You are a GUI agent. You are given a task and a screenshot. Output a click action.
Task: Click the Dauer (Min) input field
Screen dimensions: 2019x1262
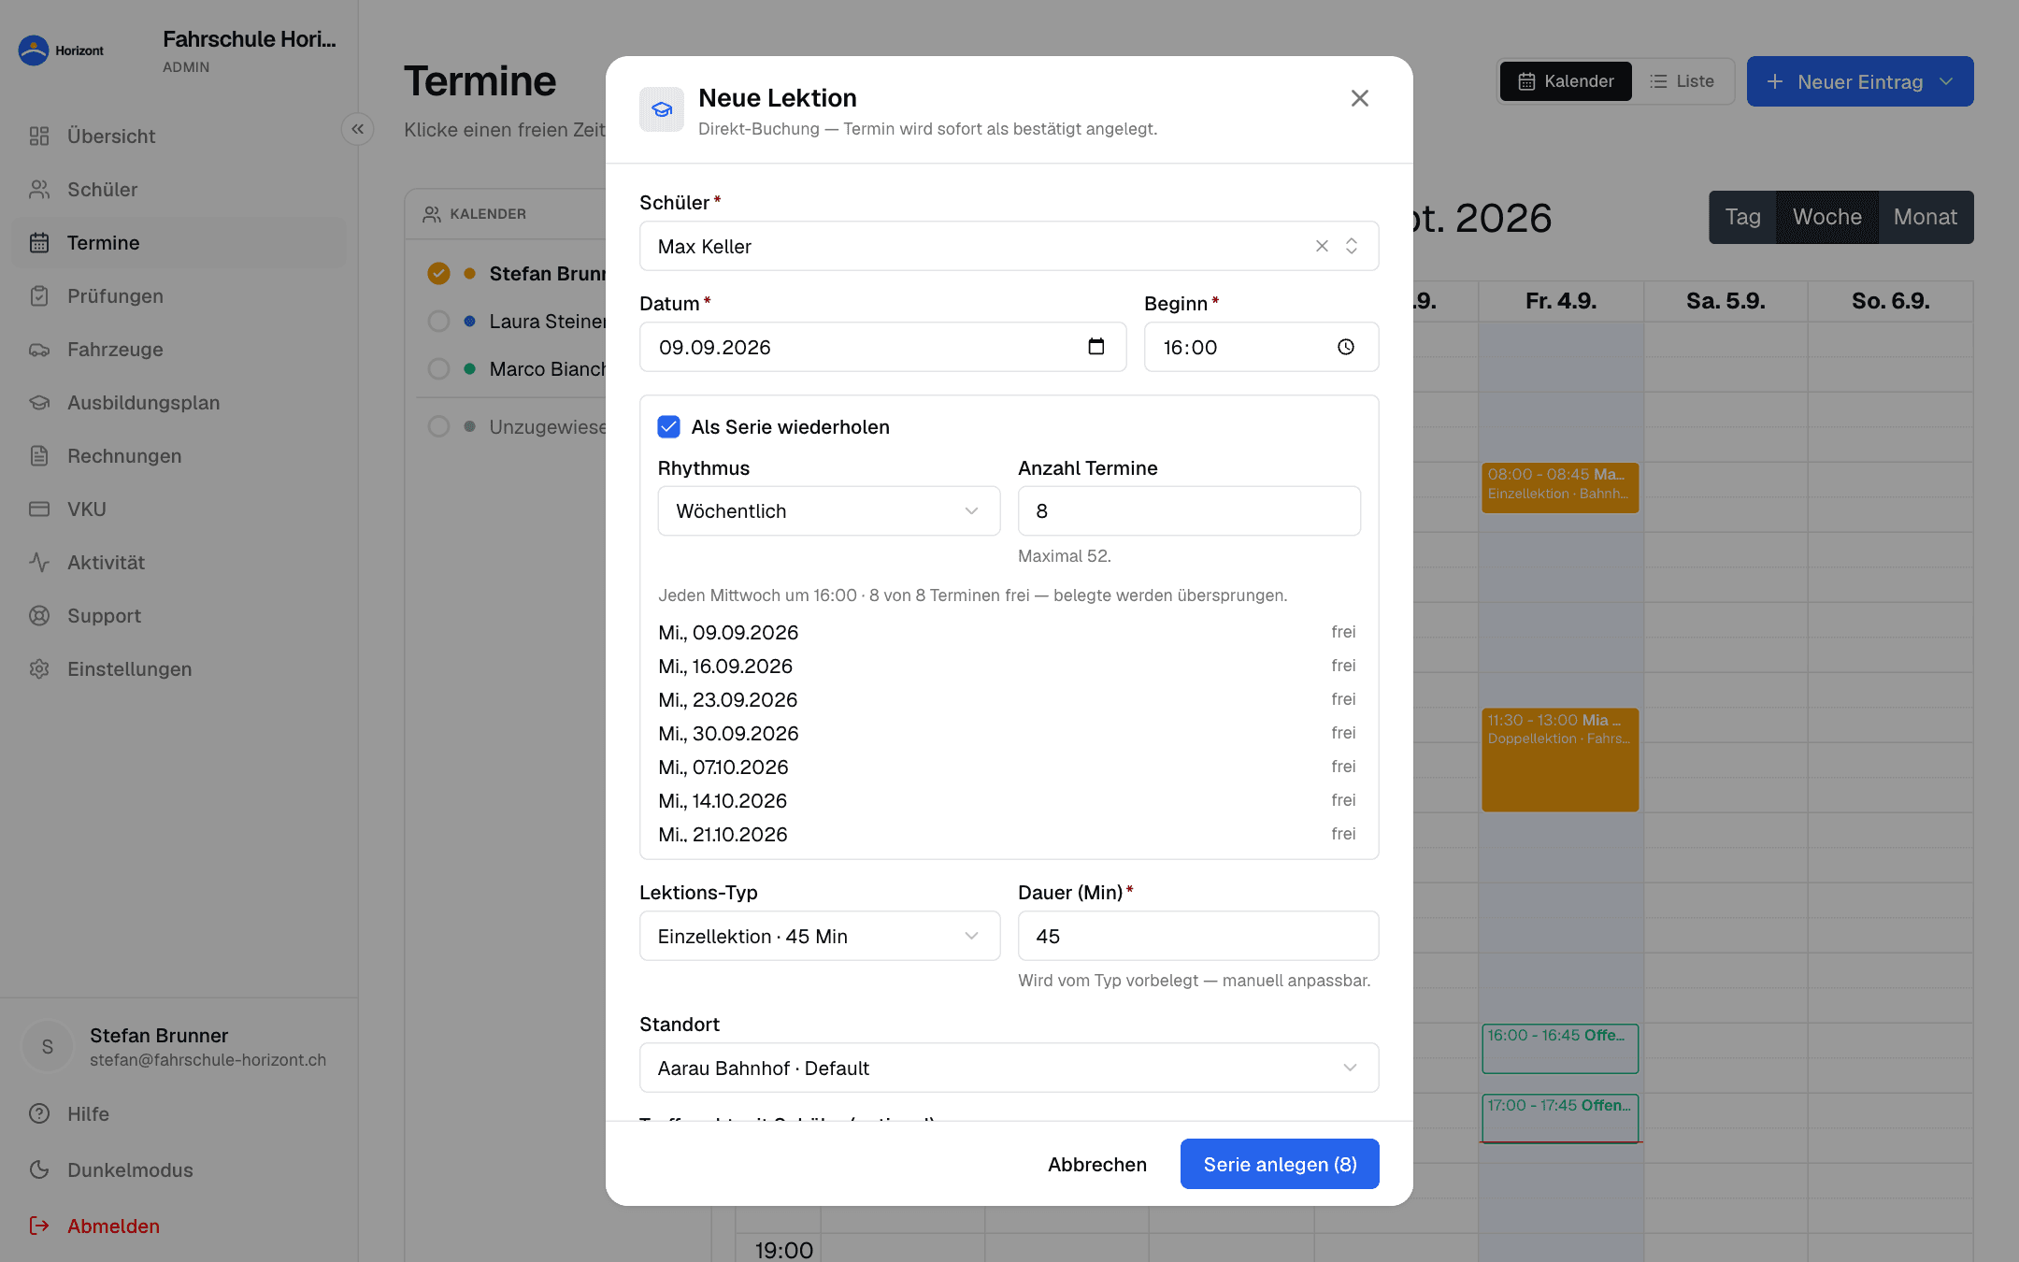[1198, 936]
